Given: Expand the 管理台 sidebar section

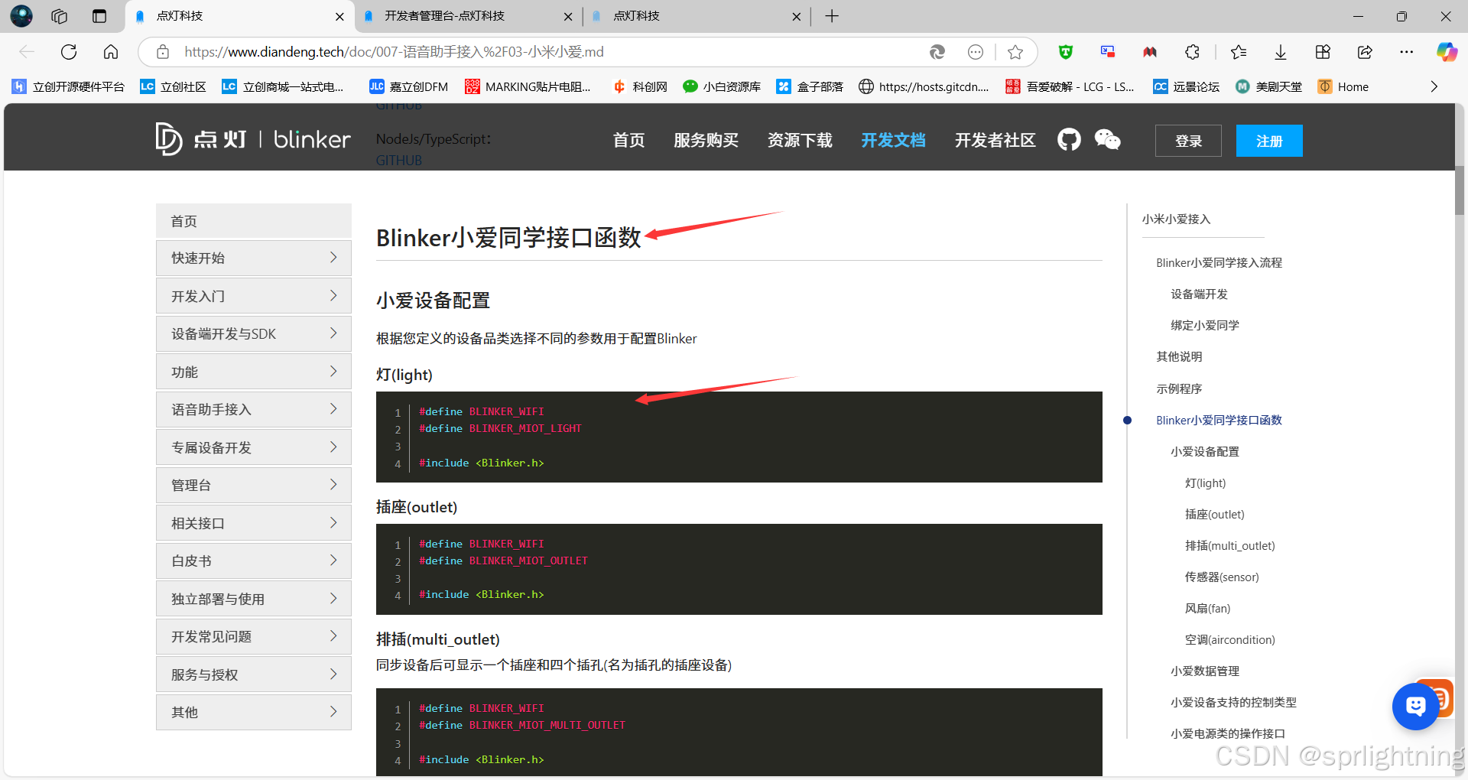Looking at the screenshot, I should (x=254, y=485).
